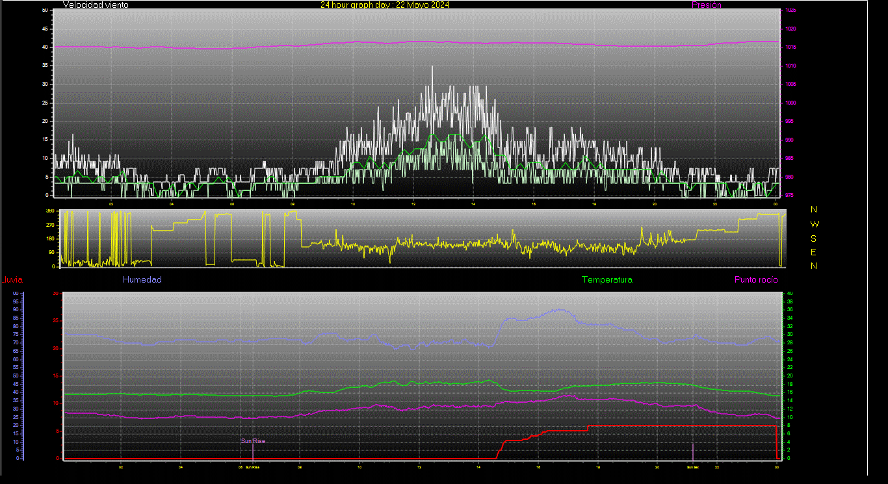This screenshot has width=888, height=484.
Task: Click '20' on the wind graph time axis
Action: click(655, 204)
